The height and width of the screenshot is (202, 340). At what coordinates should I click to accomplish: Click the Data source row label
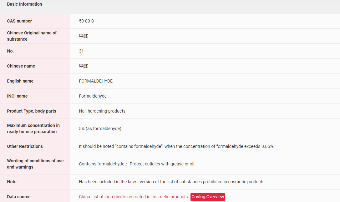[x=19, y=197]
